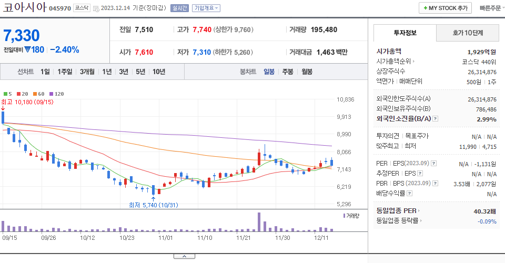
Task: Click the 3.53배 PBR value
Action: [x=461, y=184]
